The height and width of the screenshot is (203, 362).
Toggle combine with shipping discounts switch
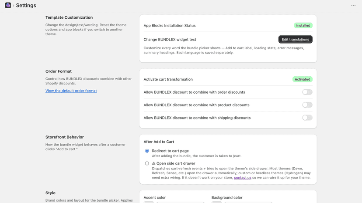pos(307,118)
